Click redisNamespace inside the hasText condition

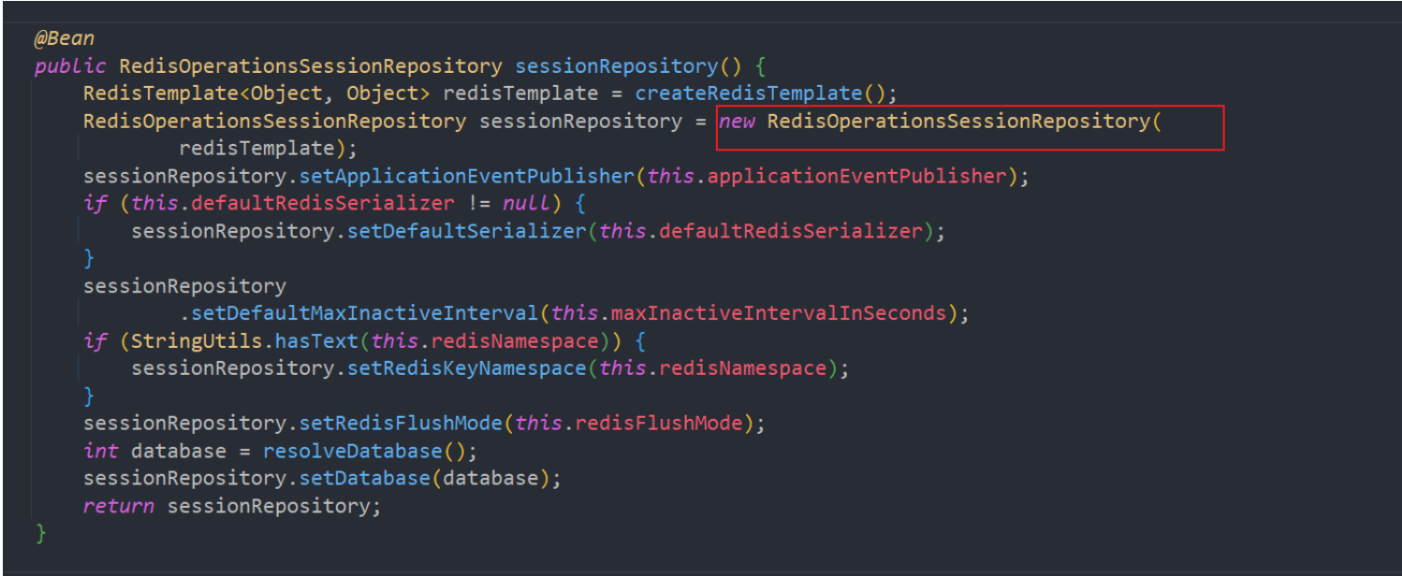(x=515, y=341)
